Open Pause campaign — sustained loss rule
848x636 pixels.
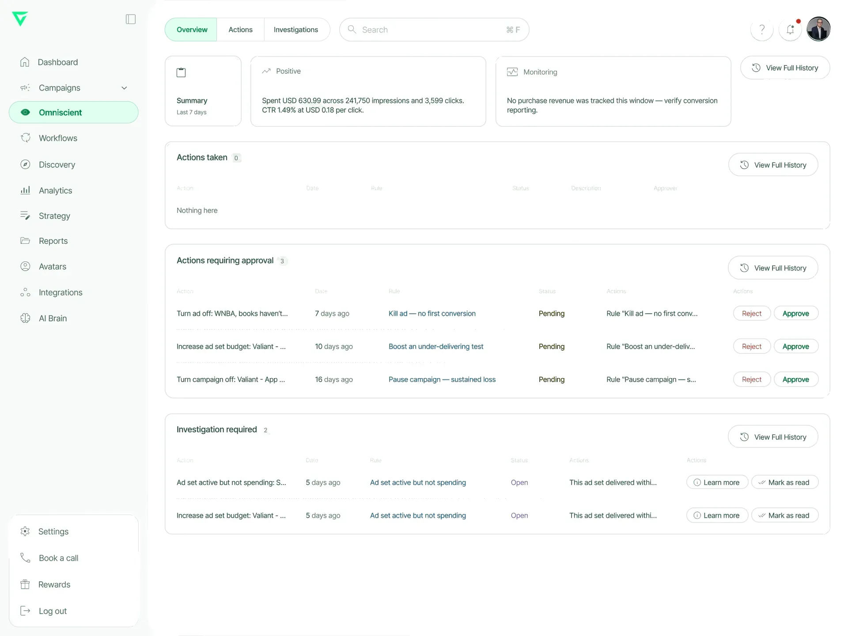click(x=442, y=379)
